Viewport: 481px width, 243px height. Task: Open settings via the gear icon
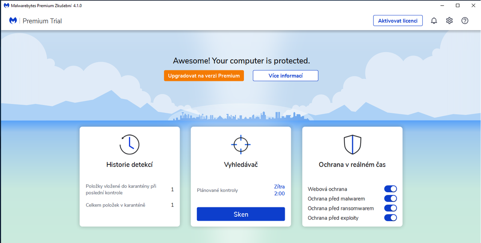[449, 21]
